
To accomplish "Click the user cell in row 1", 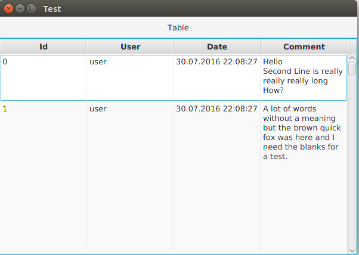I will pos(130,177).
